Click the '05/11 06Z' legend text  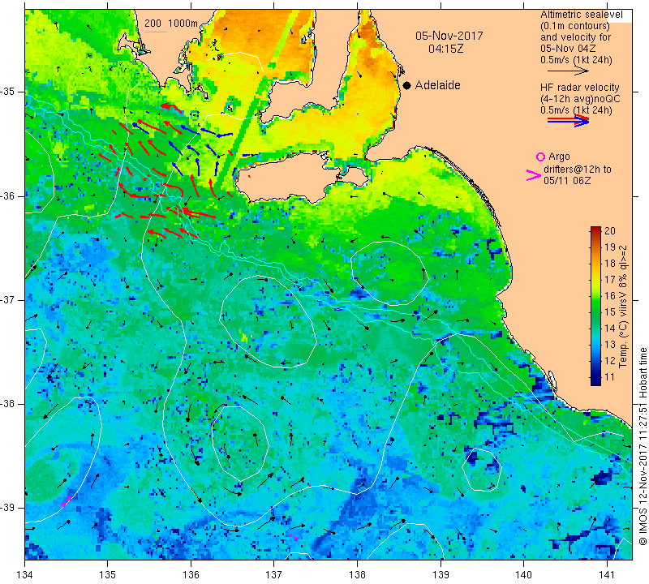click(x=567, y=181)
